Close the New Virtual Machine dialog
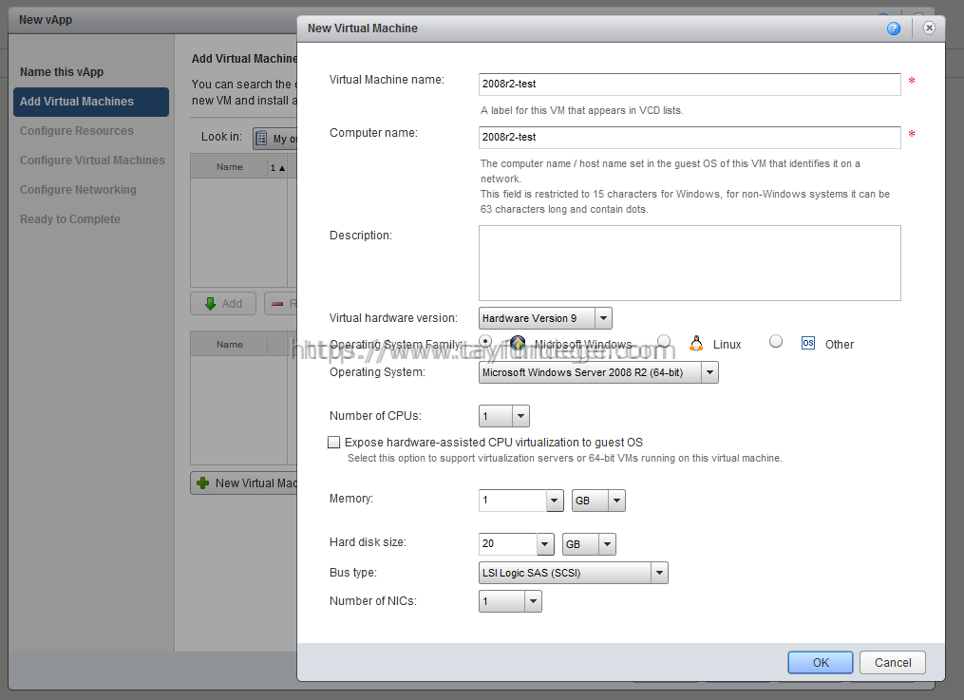Viewport: 964px width, 700px height. tap(929, 28)
